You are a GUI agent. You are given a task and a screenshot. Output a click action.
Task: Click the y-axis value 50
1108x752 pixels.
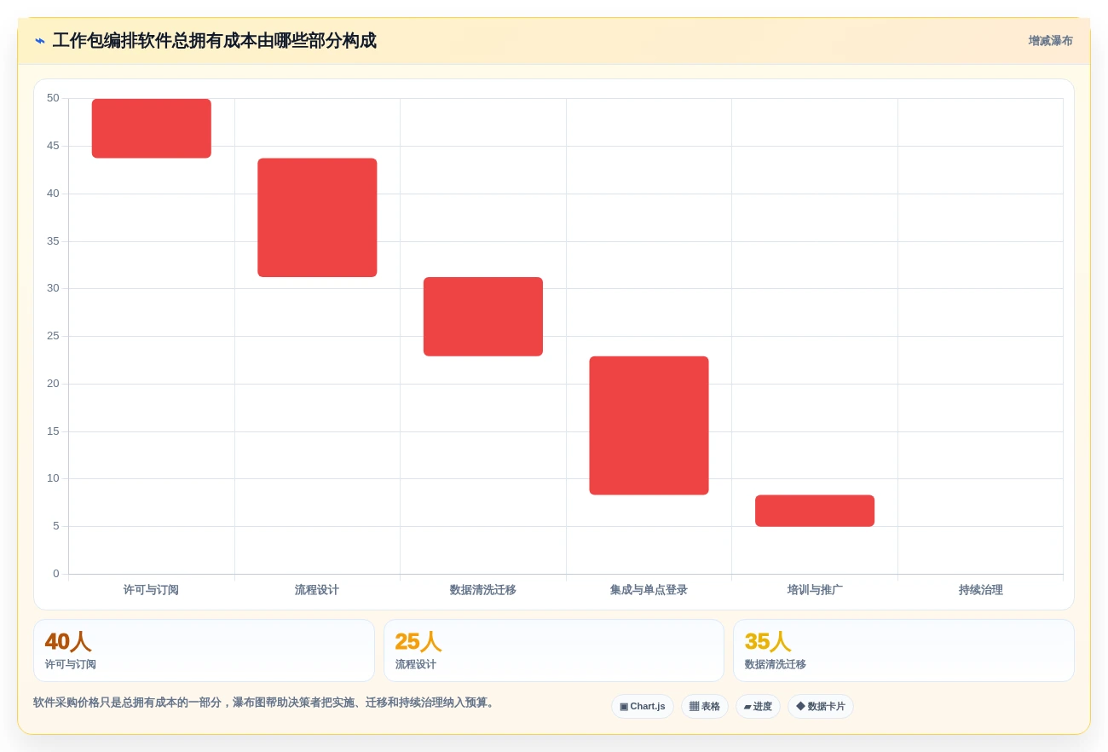tap(53, 98)
